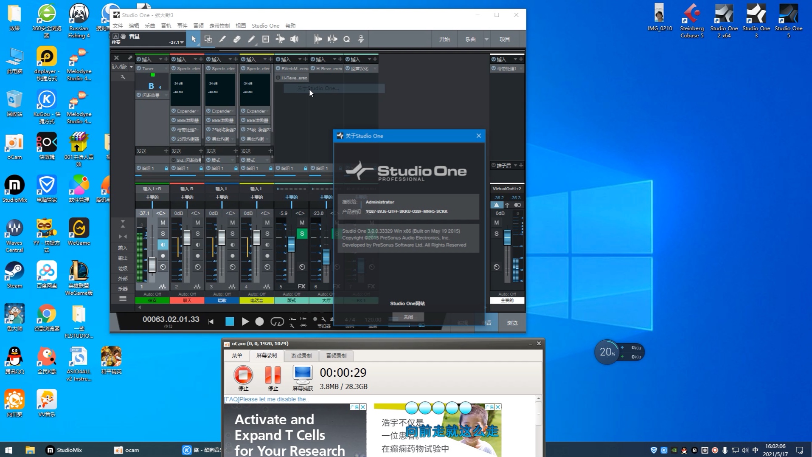The width and height of the screenshot is (812, 457).
Task: Add a send on channel 1 发送 row
Action: [x=166, y=151]
